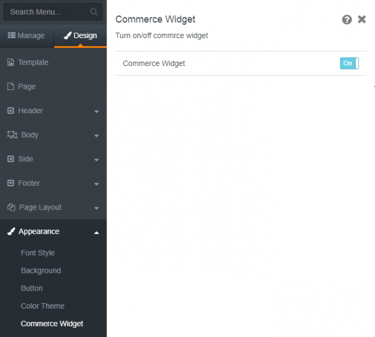Viewport: 375px width, 337px height.
Task: Select the Design tab
Action: (x=80, y=36)
